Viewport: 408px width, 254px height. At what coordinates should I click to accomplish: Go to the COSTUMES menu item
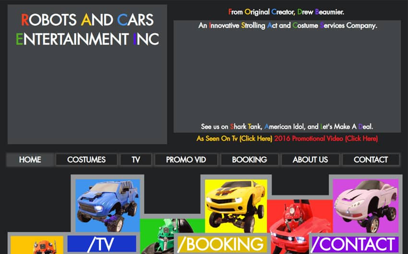[86, 160]
